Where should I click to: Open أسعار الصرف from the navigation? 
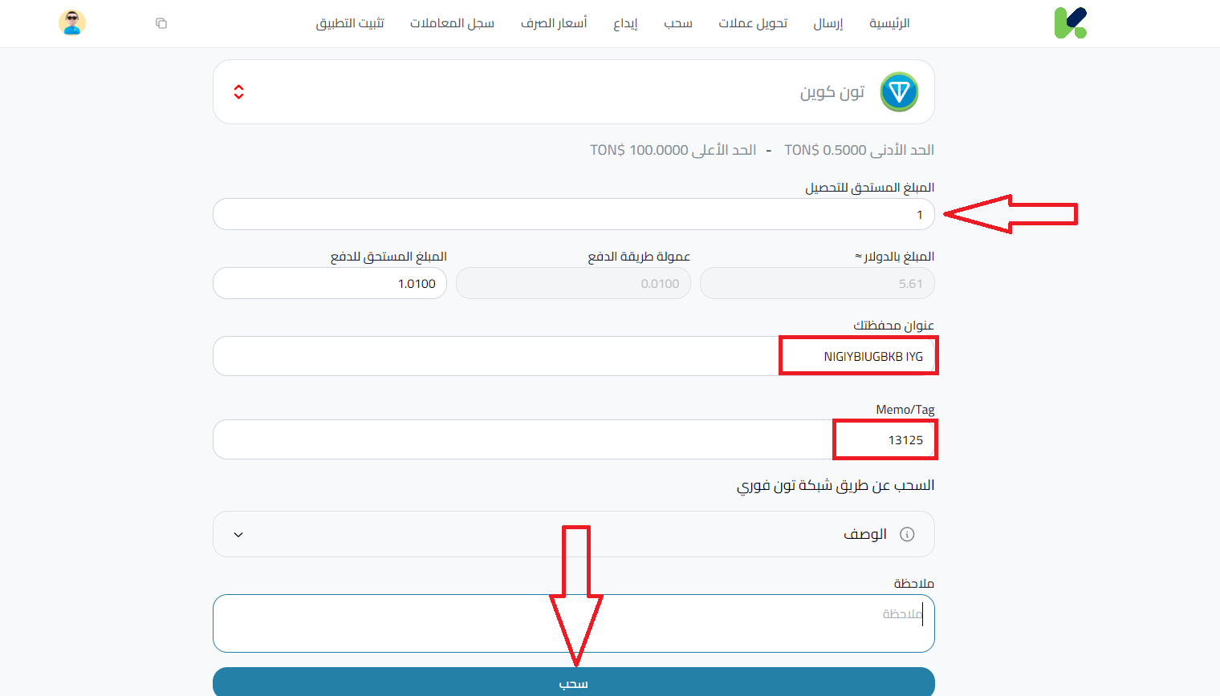(554, 23)
